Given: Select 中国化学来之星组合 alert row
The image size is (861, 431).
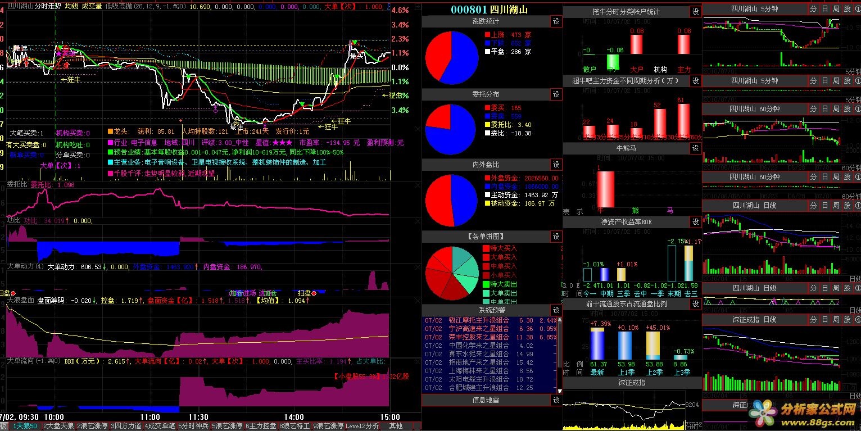Looking at the screenshot, I should [x=490, y=346].
